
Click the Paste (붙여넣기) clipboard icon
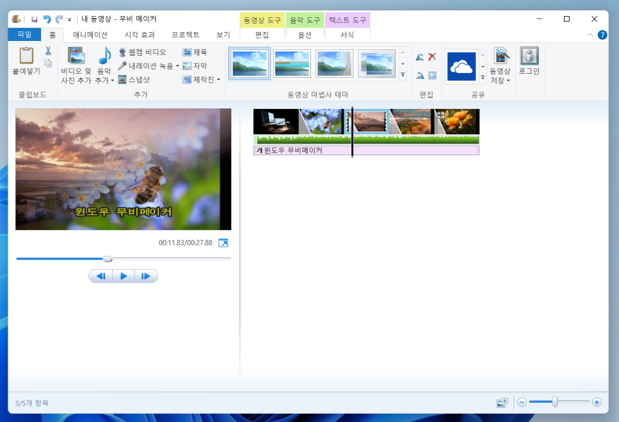pos(26,56)
